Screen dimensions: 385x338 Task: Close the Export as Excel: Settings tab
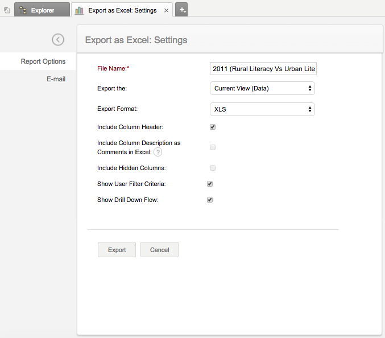pos(166,10)
